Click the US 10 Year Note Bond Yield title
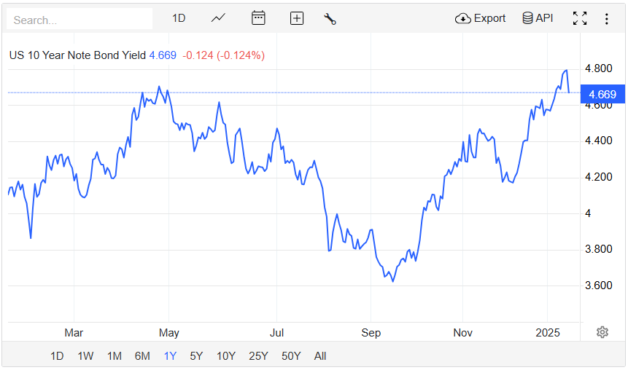The width and height of the screenshot is (628, 370). 77,55
